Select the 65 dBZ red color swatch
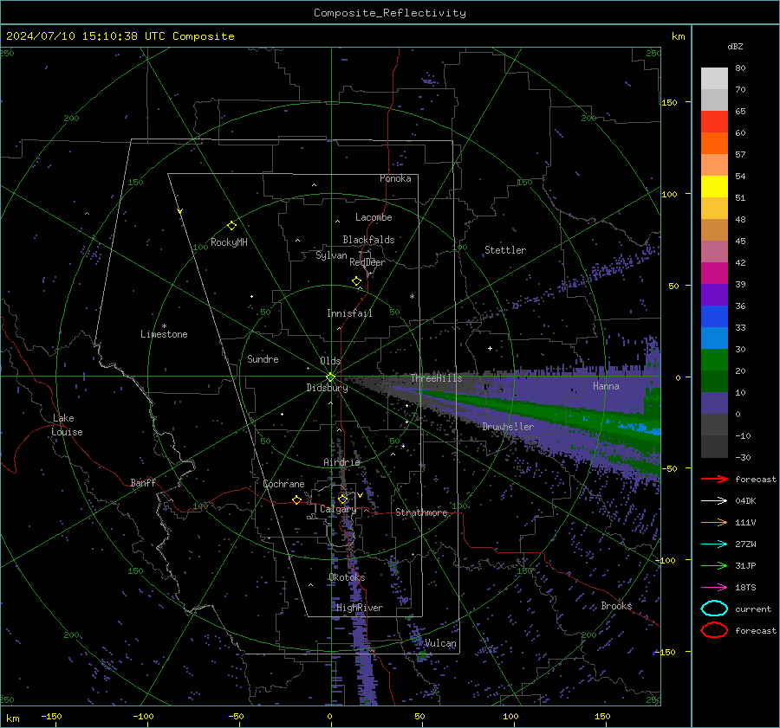780x728 pixels. click(714, 121)
